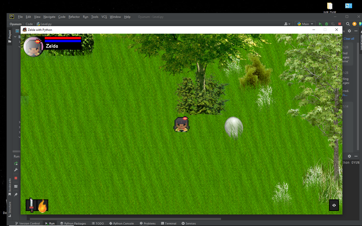The height and width of the screenshot is (226, 362).
Task: Open the Help menu
Action: coord(127,17)
